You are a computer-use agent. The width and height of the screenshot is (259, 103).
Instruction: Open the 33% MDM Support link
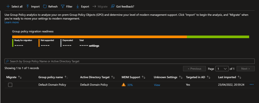(x=130, y=85)
